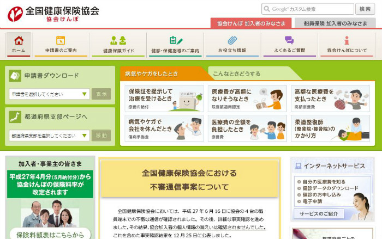Open よくあるご質問 speech bubbles icon
The height and width of the screenshot is (239, 382).
pos(289,40)
